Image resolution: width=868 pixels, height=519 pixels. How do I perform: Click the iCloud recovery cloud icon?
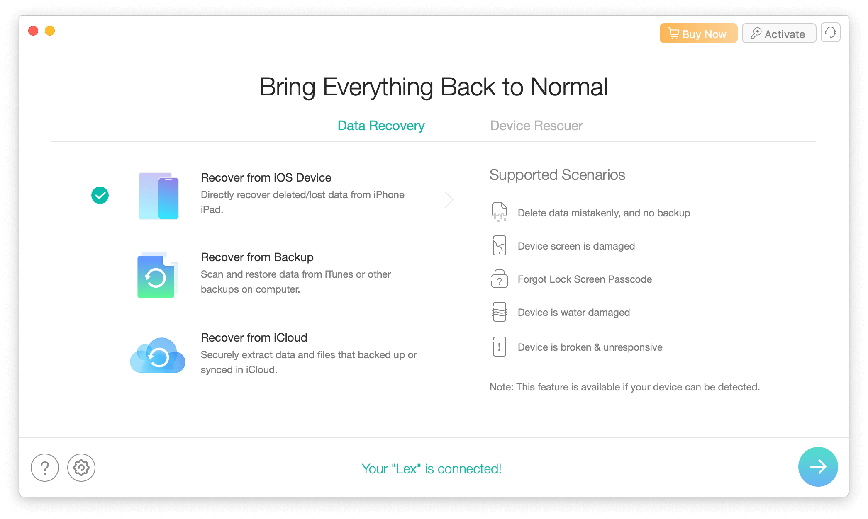point(158,356)
